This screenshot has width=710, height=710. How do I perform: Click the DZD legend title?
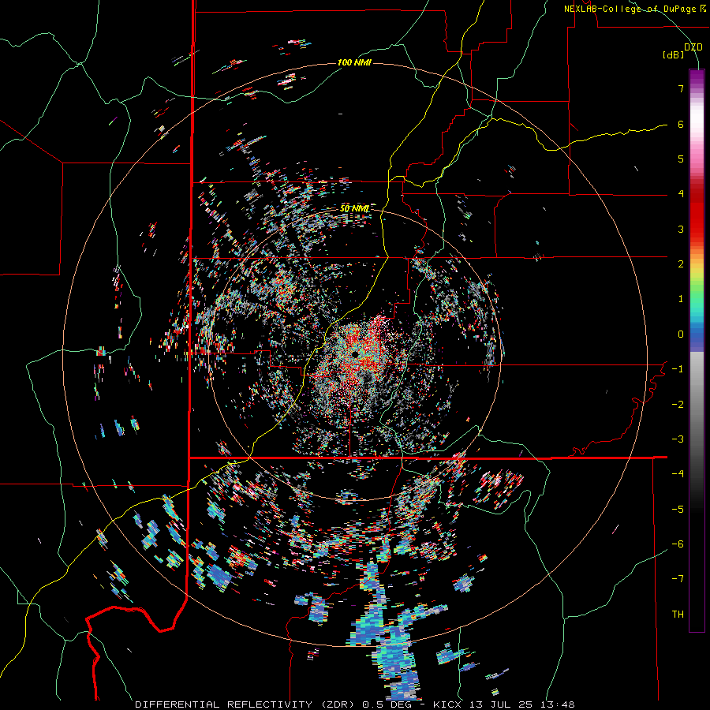coord(693,47)
